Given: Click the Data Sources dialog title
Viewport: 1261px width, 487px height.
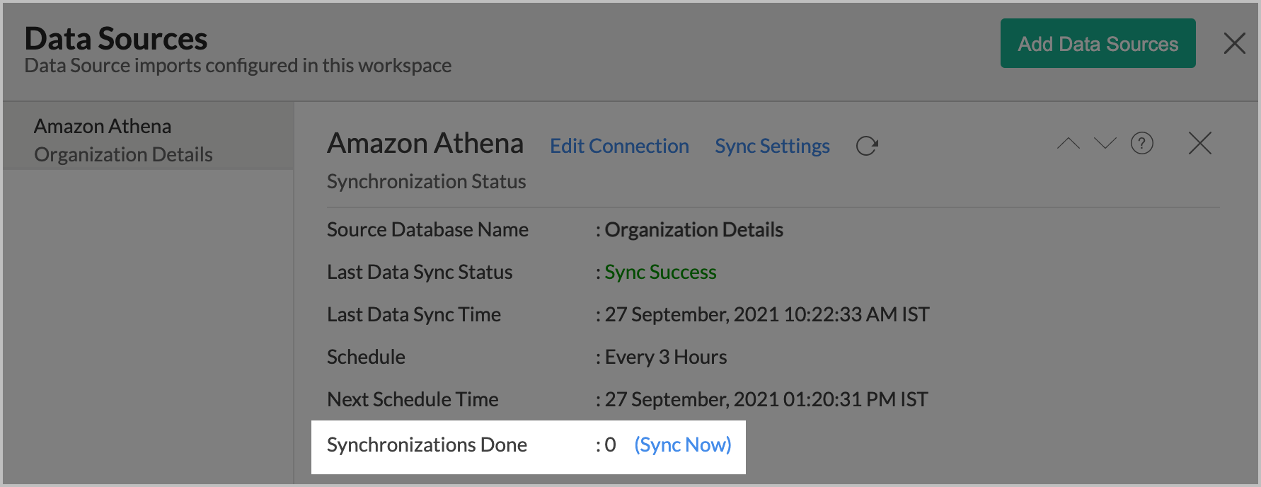Looking at the screenshot, I should point(116,39).
